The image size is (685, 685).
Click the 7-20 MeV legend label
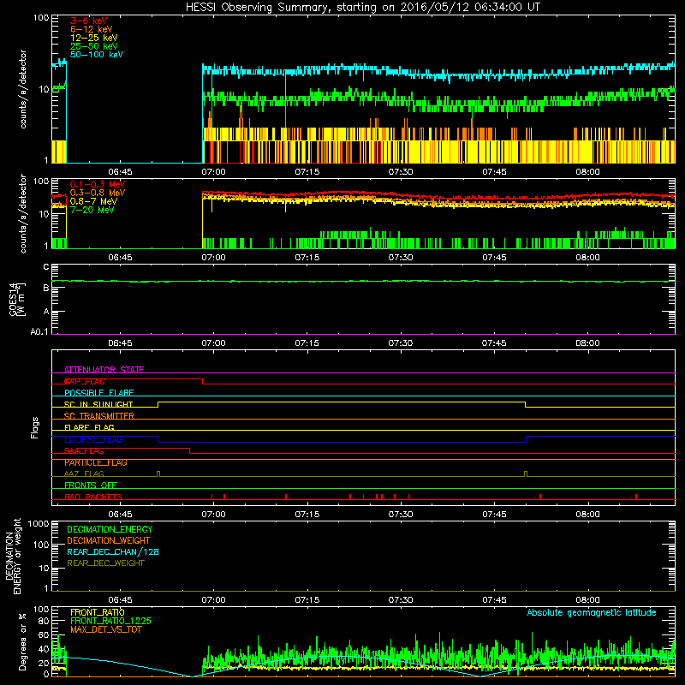92,210
